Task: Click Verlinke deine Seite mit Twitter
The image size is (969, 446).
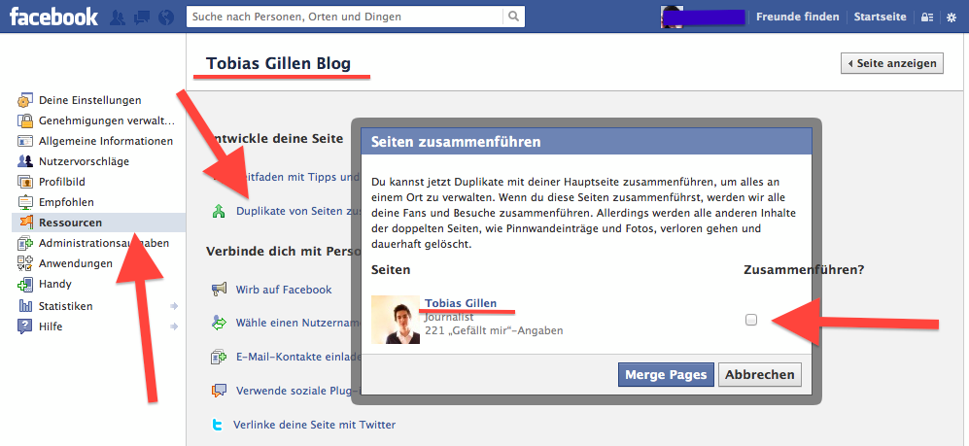Action: tap(315, 425)
